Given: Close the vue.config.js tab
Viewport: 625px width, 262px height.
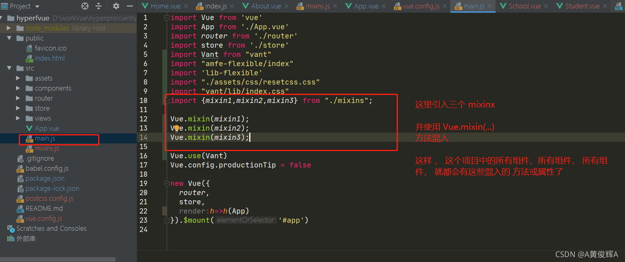Looking at the screenshot, I should 445,6.
